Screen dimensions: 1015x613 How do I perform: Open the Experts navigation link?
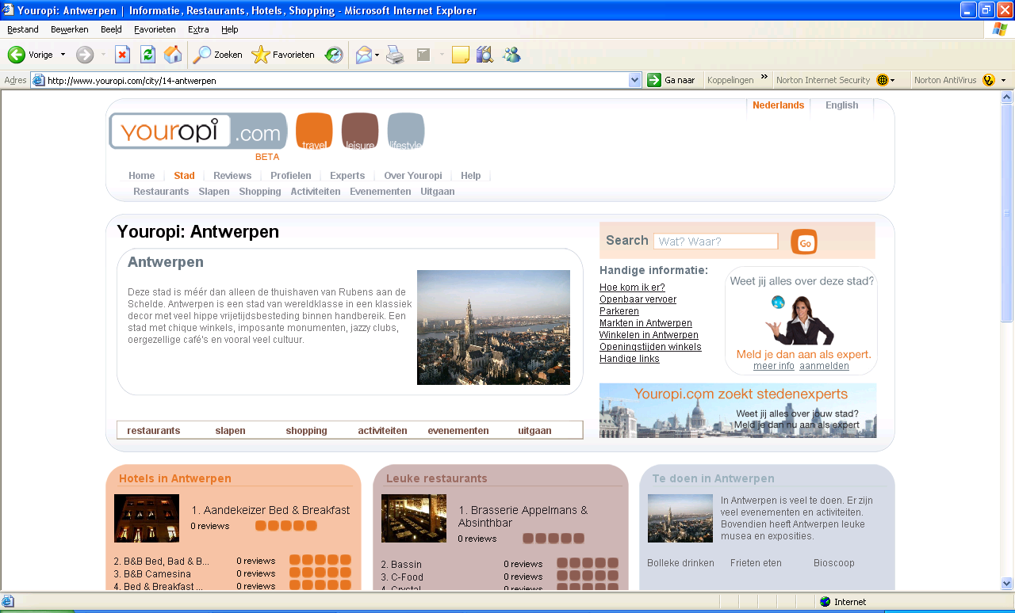coord(347,176)
